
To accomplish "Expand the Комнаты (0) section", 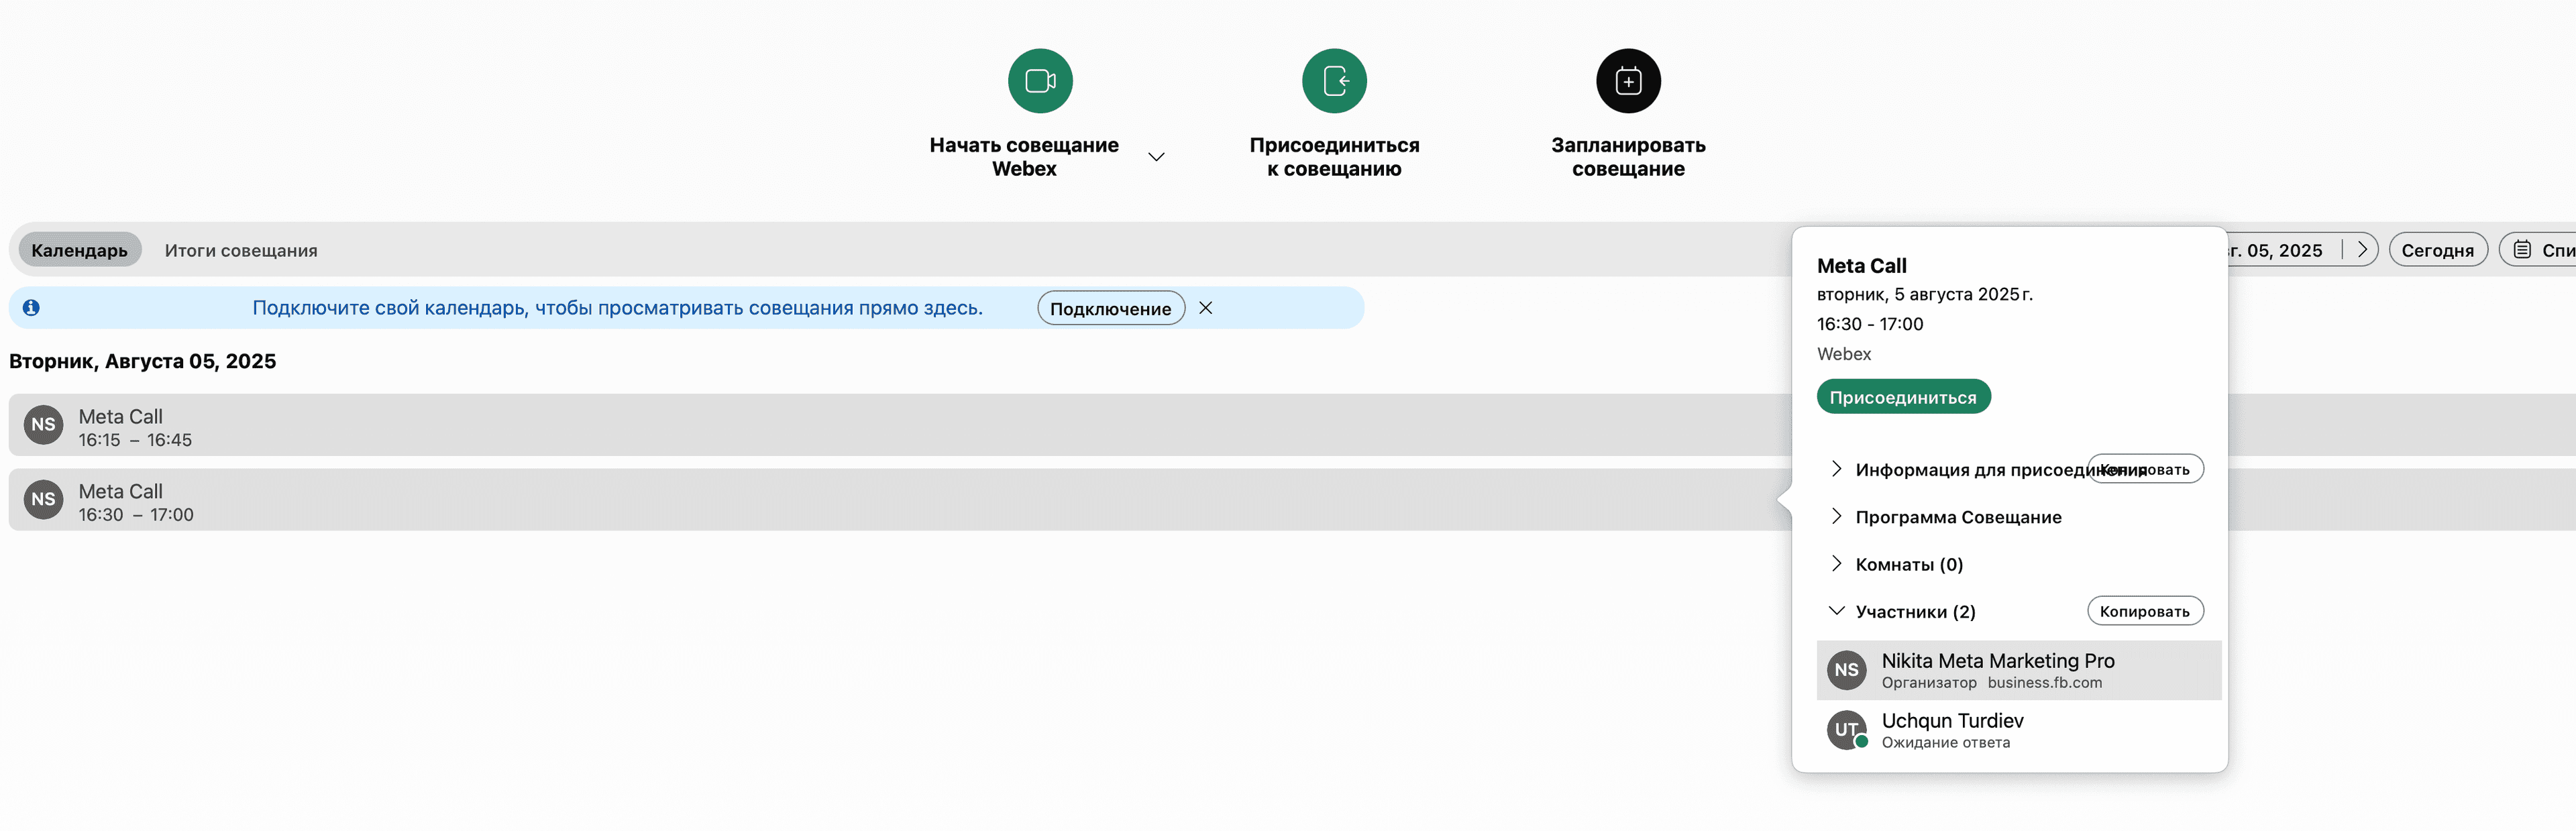I will [x=1836, y=564].
